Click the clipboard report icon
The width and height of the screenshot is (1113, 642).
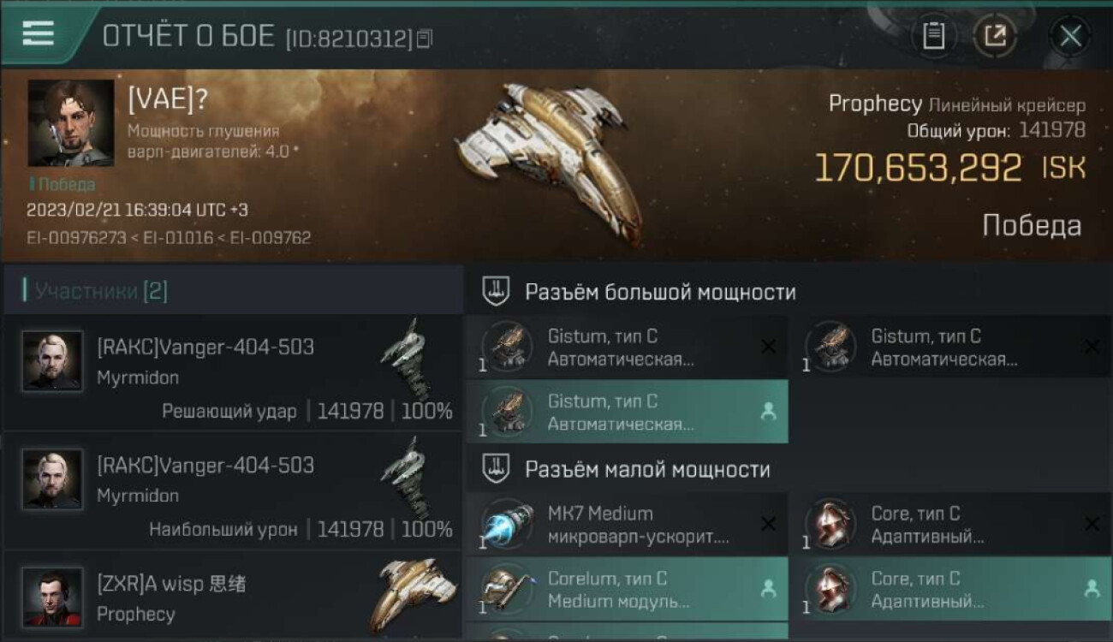click(x=933, y=36)
